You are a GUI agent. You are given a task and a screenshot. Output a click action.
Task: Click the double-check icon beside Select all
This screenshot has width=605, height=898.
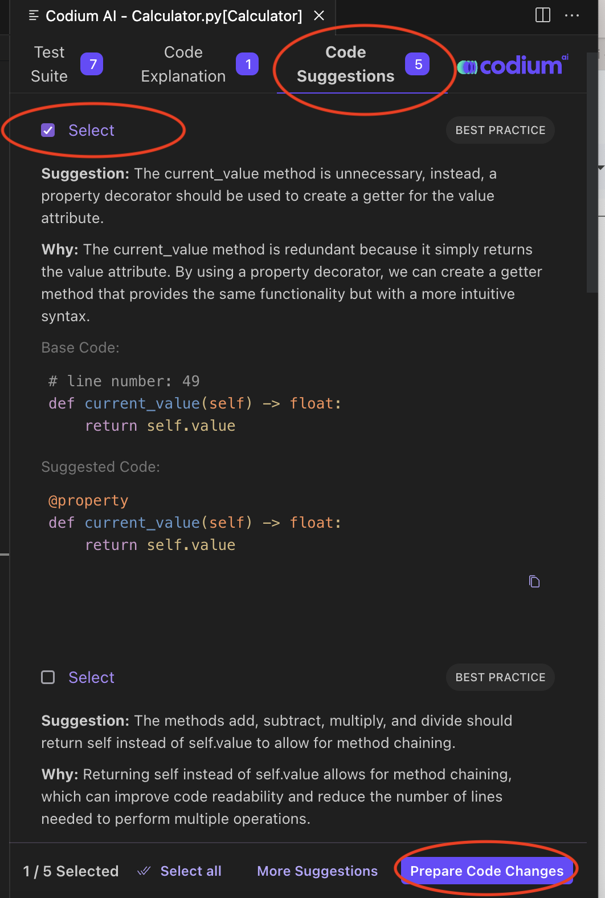coord(144,871)
